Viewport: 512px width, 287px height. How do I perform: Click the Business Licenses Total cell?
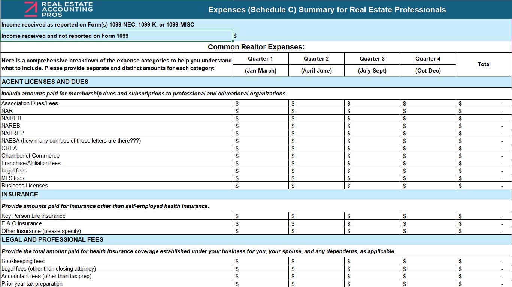click(x=484, y=186)
